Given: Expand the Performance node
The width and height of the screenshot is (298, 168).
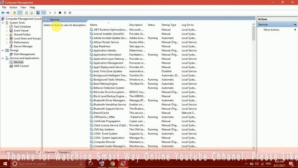Looking at the screenshot, I should click(7, 42).
